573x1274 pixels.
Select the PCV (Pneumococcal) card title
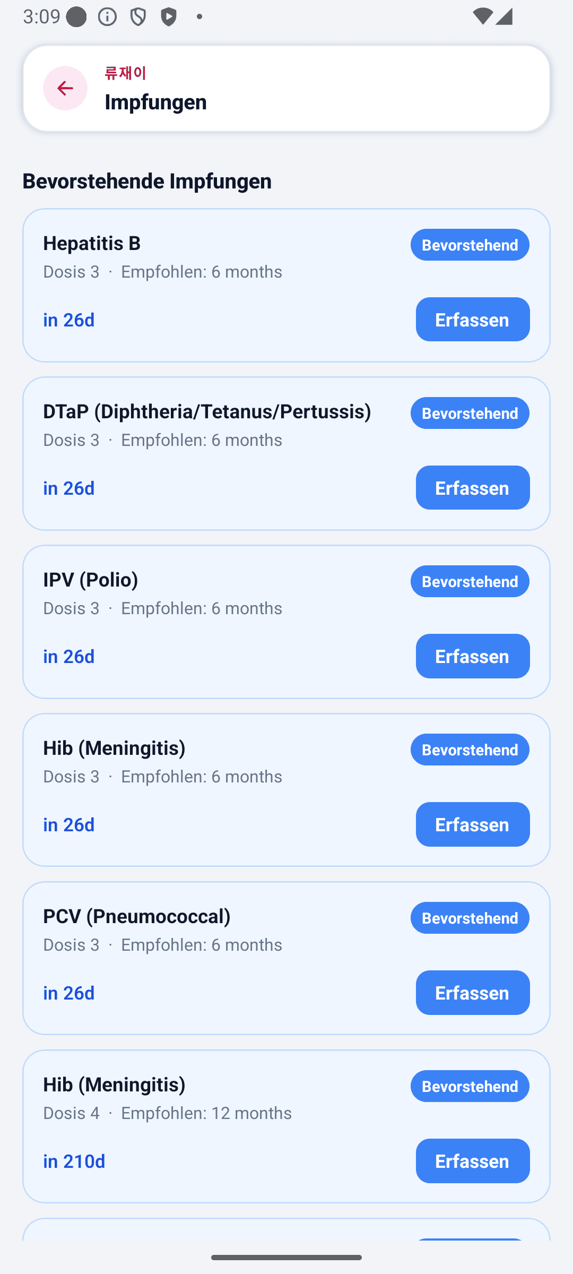(x=137, y=916)
